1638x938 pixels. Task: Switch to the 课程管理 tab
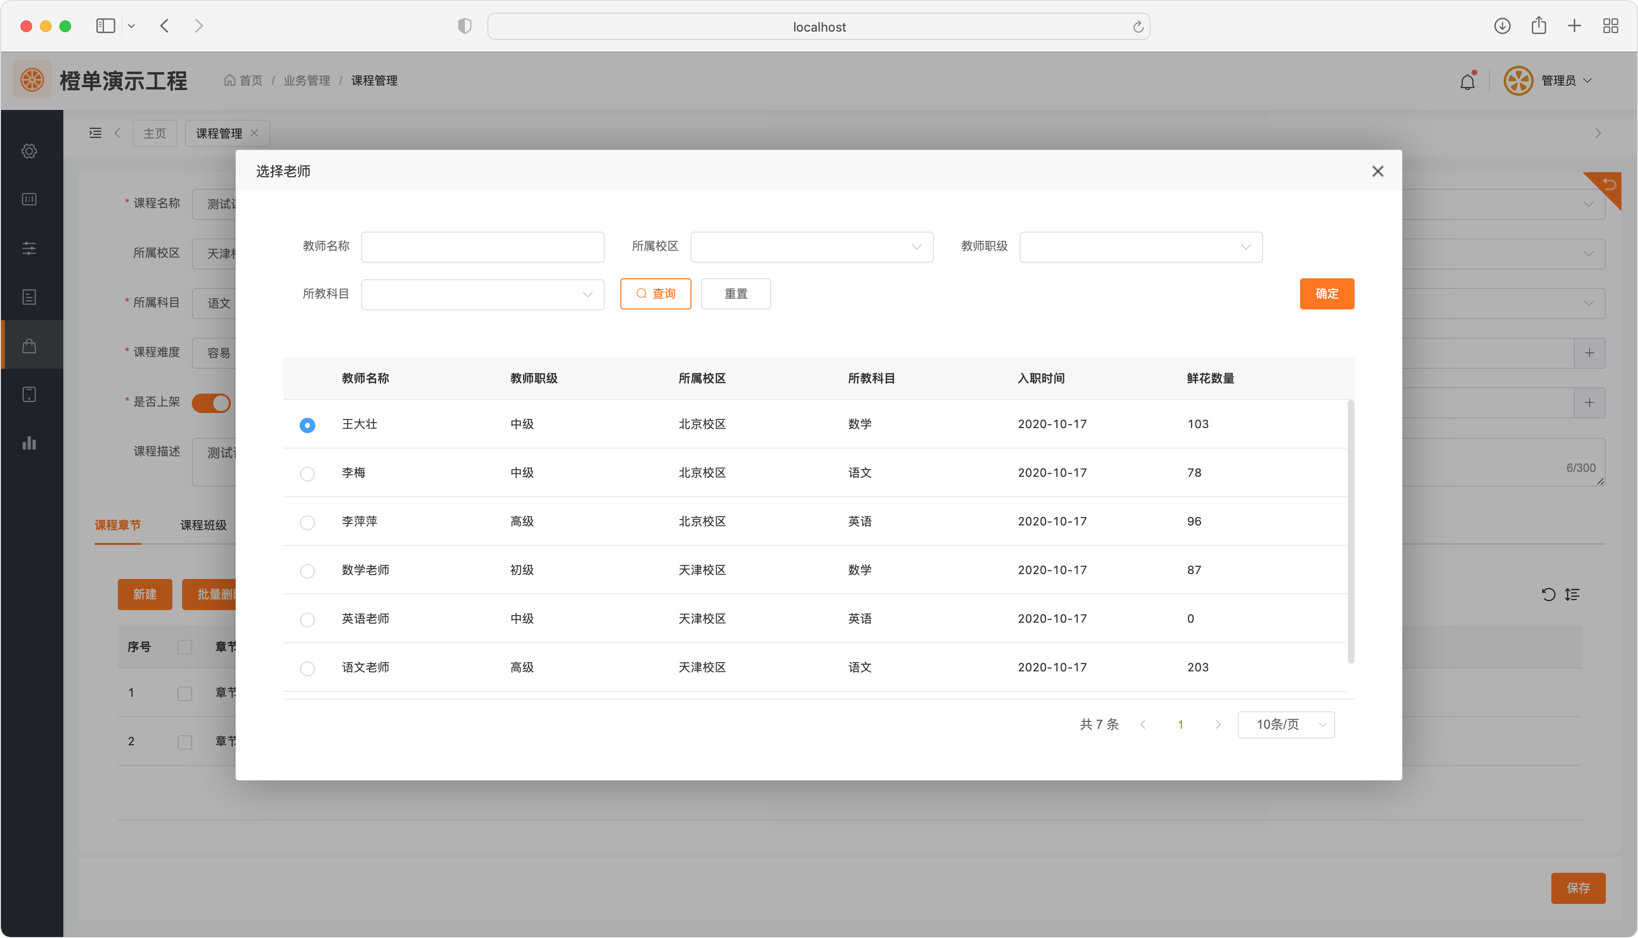coord(219,133)
